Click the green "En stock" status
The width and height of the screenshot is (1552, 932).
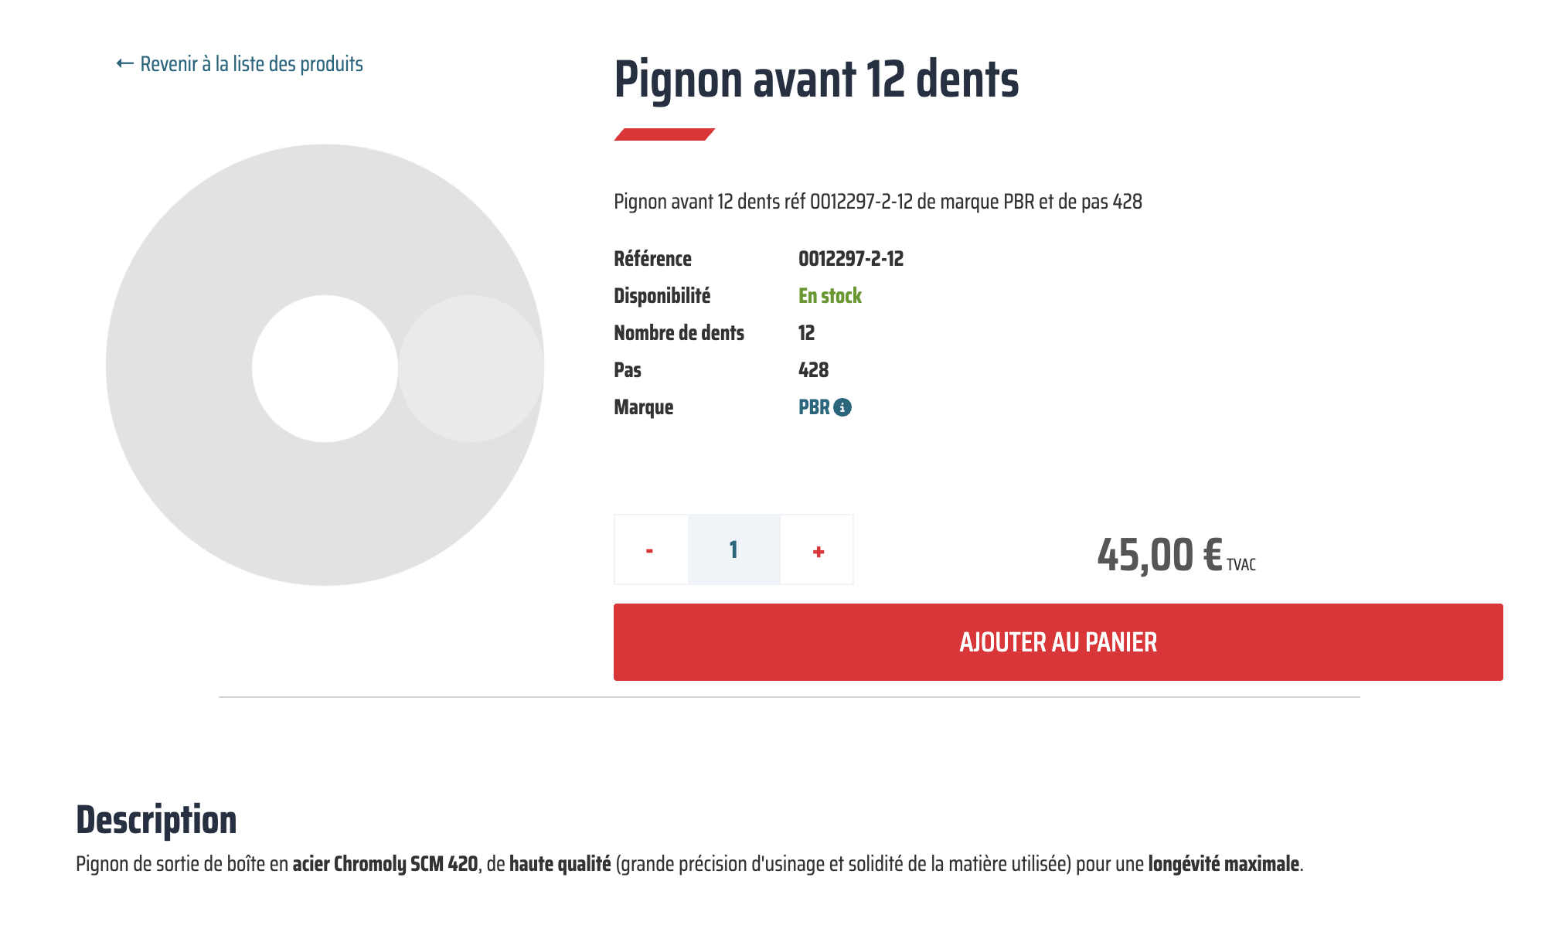[829, 296]
